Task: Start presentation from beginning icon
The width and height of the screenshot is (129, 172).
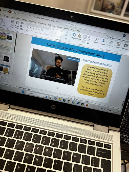Action: tap(26, 15)
